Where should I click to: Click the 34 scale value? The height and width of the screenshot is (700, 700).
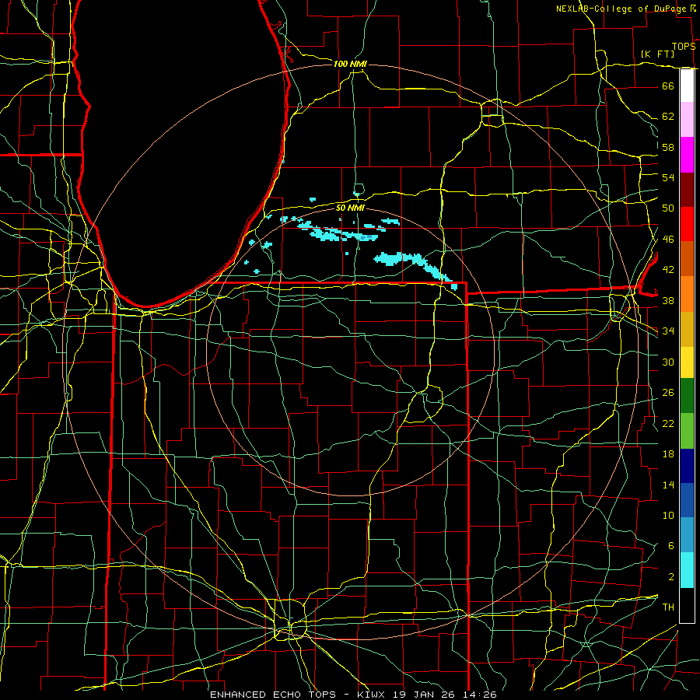668,331
